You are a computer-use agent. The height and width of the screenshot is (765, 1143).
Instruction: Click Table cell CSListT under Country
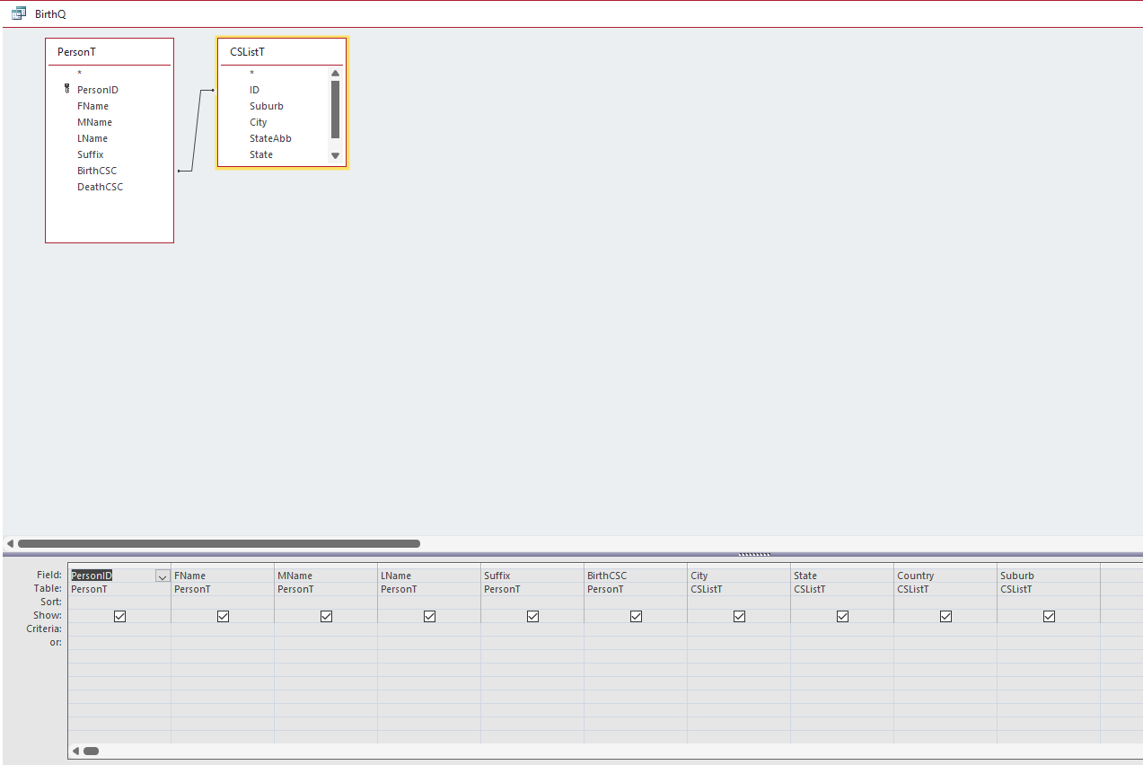pos(945,589)
